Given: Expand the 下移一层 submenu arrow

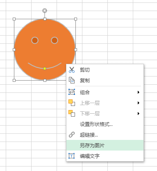Looking at the screenshot, I should (139, 114).
